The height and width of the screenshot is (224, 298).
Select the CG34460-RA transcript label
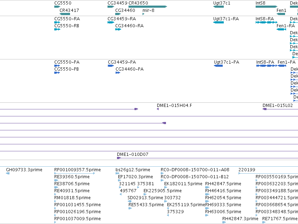click(x=130, y=26)
